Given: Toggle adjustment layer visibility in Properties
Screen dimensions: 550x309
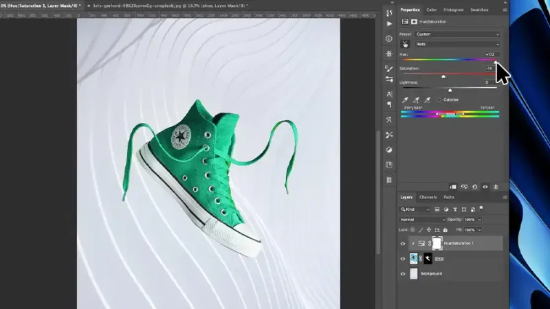Looking at the screenshot, I should click(485, 187).
